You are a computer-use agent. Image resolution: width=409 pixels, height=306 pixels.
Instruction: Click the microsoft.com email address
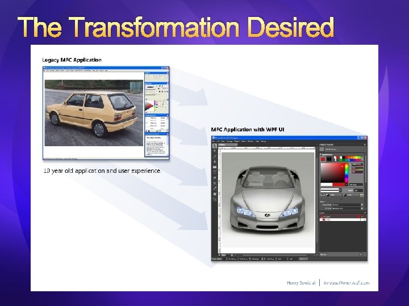tap(347, 283)
